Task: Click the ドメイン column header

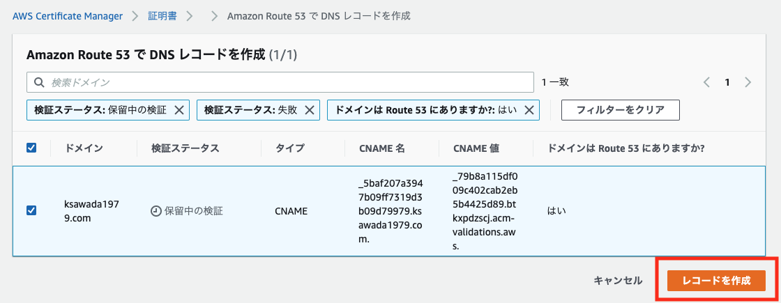Action: coord(84,148)
